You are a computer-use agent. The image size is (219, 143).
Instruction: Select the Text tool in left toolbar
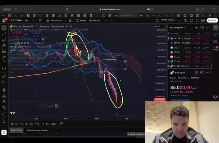point(4,63)
